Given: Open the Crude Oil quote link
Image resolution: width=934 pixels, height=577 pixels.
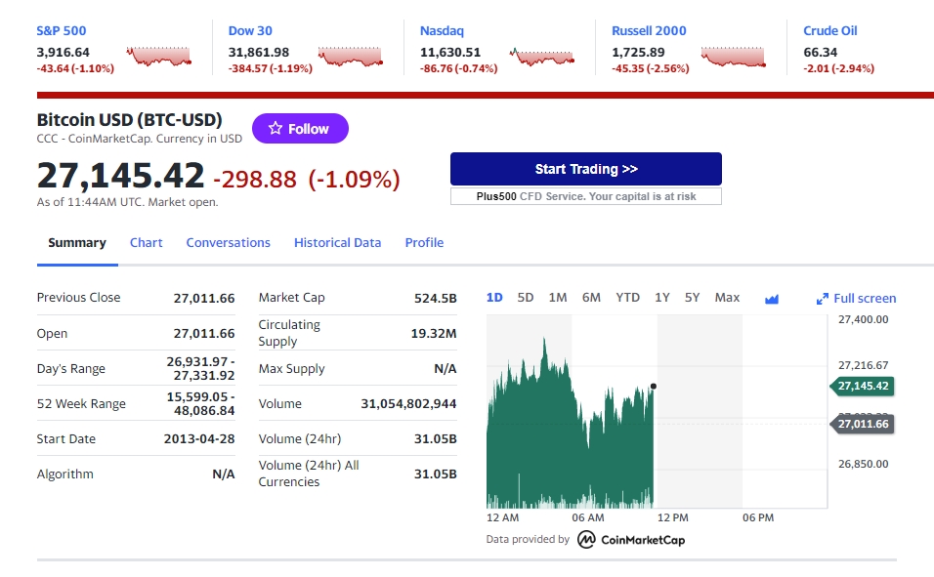Looking at the screenshot, I should tap(829, 31).
